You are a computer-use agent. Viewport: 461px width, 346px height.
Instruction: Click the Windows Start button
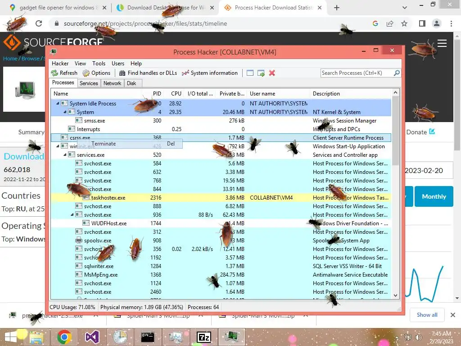(x=11, y=337)
